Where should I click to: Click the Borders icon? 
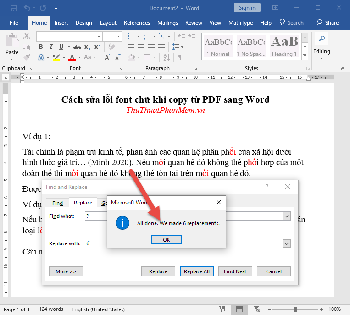click(146, 57)
